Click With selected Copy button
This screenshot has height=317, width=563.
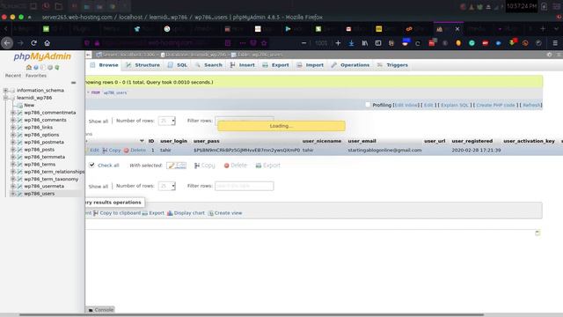point(204,166)
